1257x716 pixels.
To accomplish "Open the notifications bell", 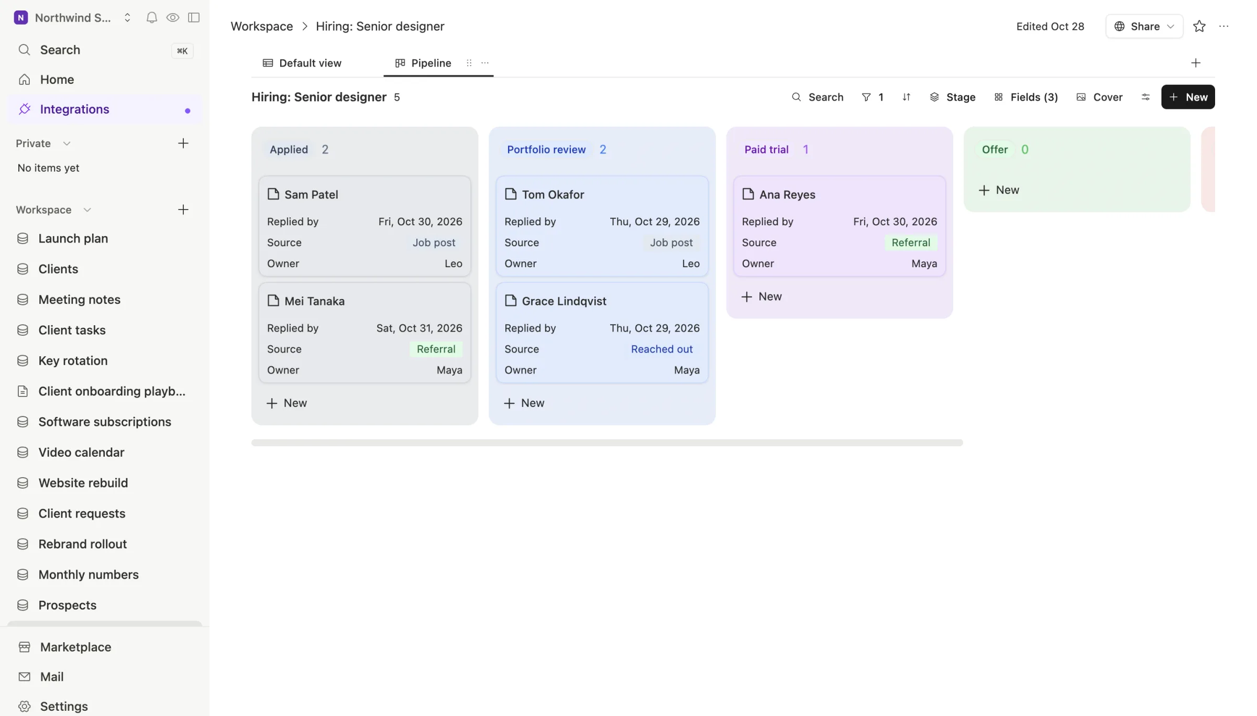I will pos(151,18).
